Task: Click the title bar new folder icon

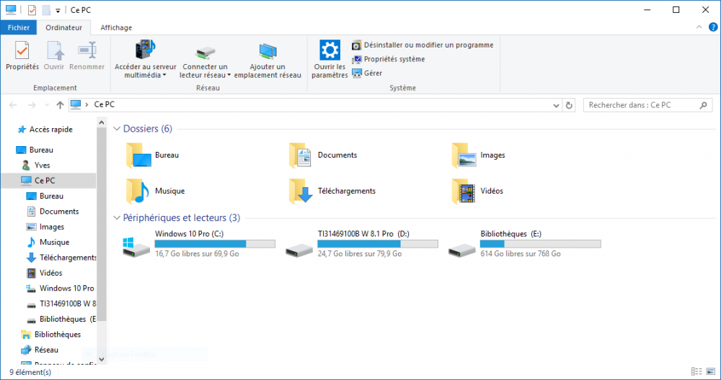Action: point(46,10)
